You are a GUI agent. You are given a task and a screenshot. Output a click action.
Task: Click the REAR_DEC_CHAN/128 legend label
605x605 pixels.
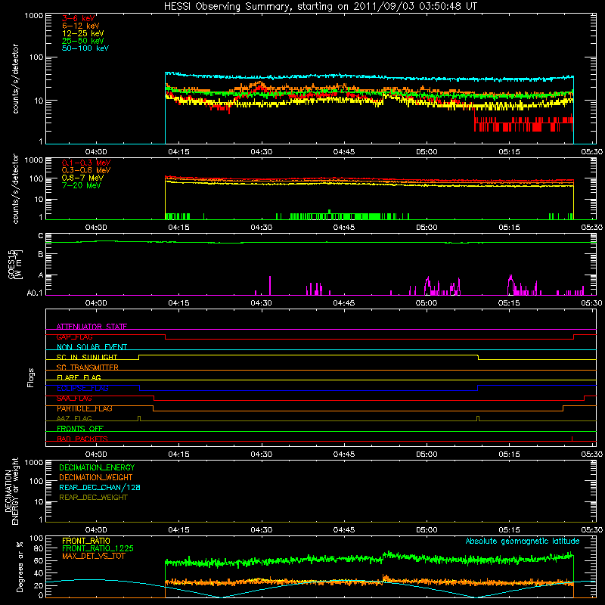[x=100, y=487]
